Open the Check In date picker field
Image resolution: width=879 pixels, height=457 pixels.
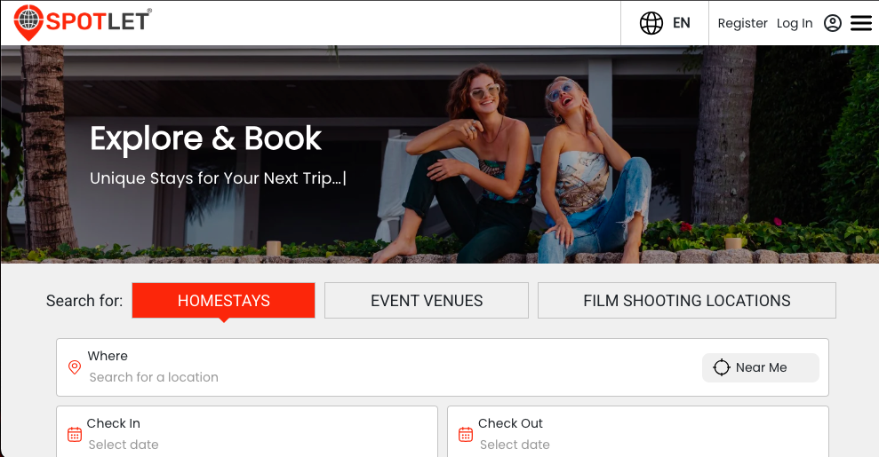(x=249, y=444)
